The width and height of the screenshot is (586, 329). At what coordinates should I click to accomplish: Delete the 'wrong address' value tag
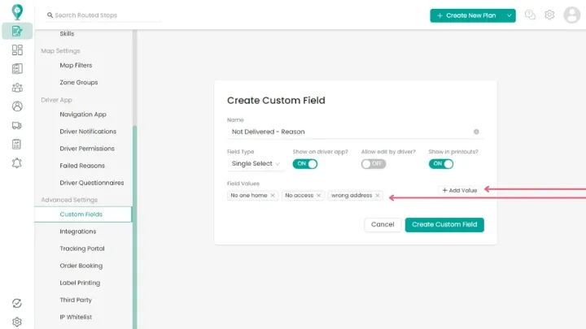tap(378, 196)
